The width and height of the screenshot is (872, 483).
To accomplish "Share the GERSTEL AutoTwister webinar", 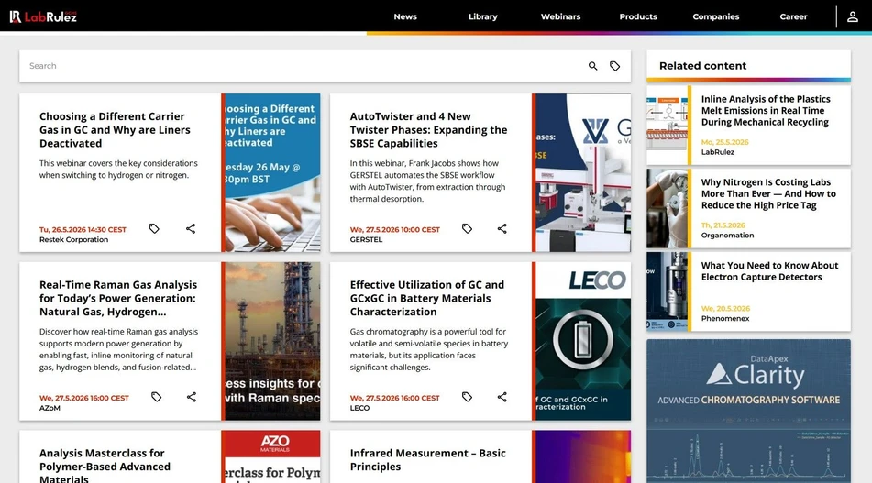I will [502, 228].
